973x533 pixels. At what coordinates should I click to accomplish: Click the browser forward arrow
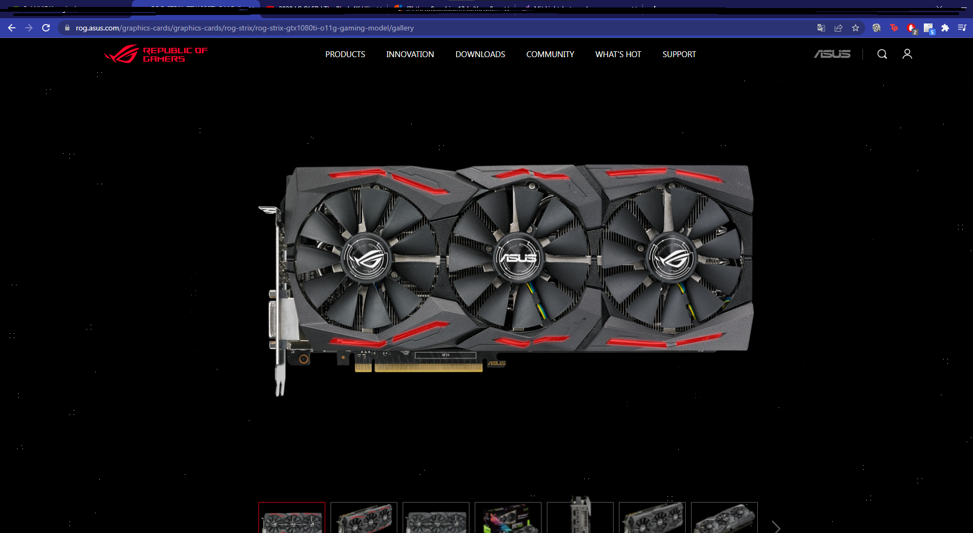coord(29,28)
